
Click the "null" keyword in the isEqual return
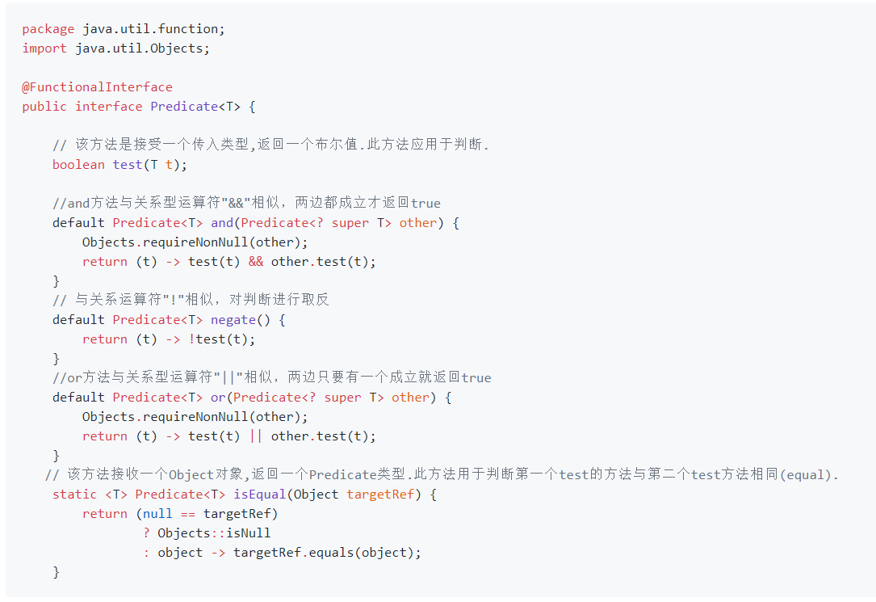157,514
